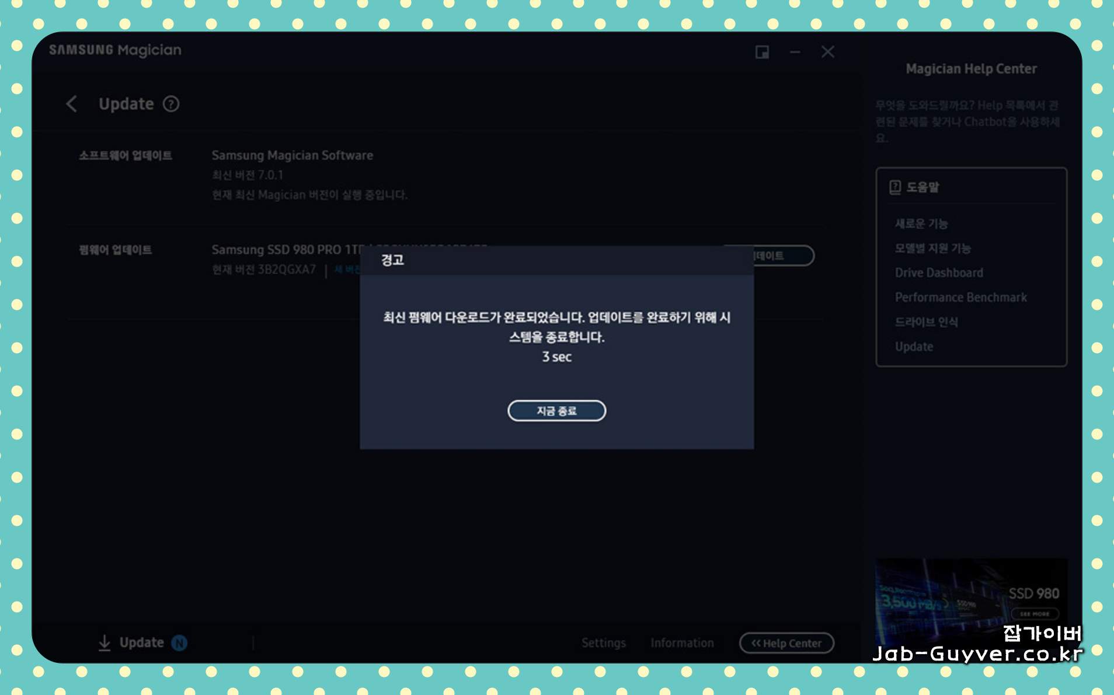This screenshot has height=695, width=1114.
Task: Close the Samsung Magician window
Action: point(828,52)
